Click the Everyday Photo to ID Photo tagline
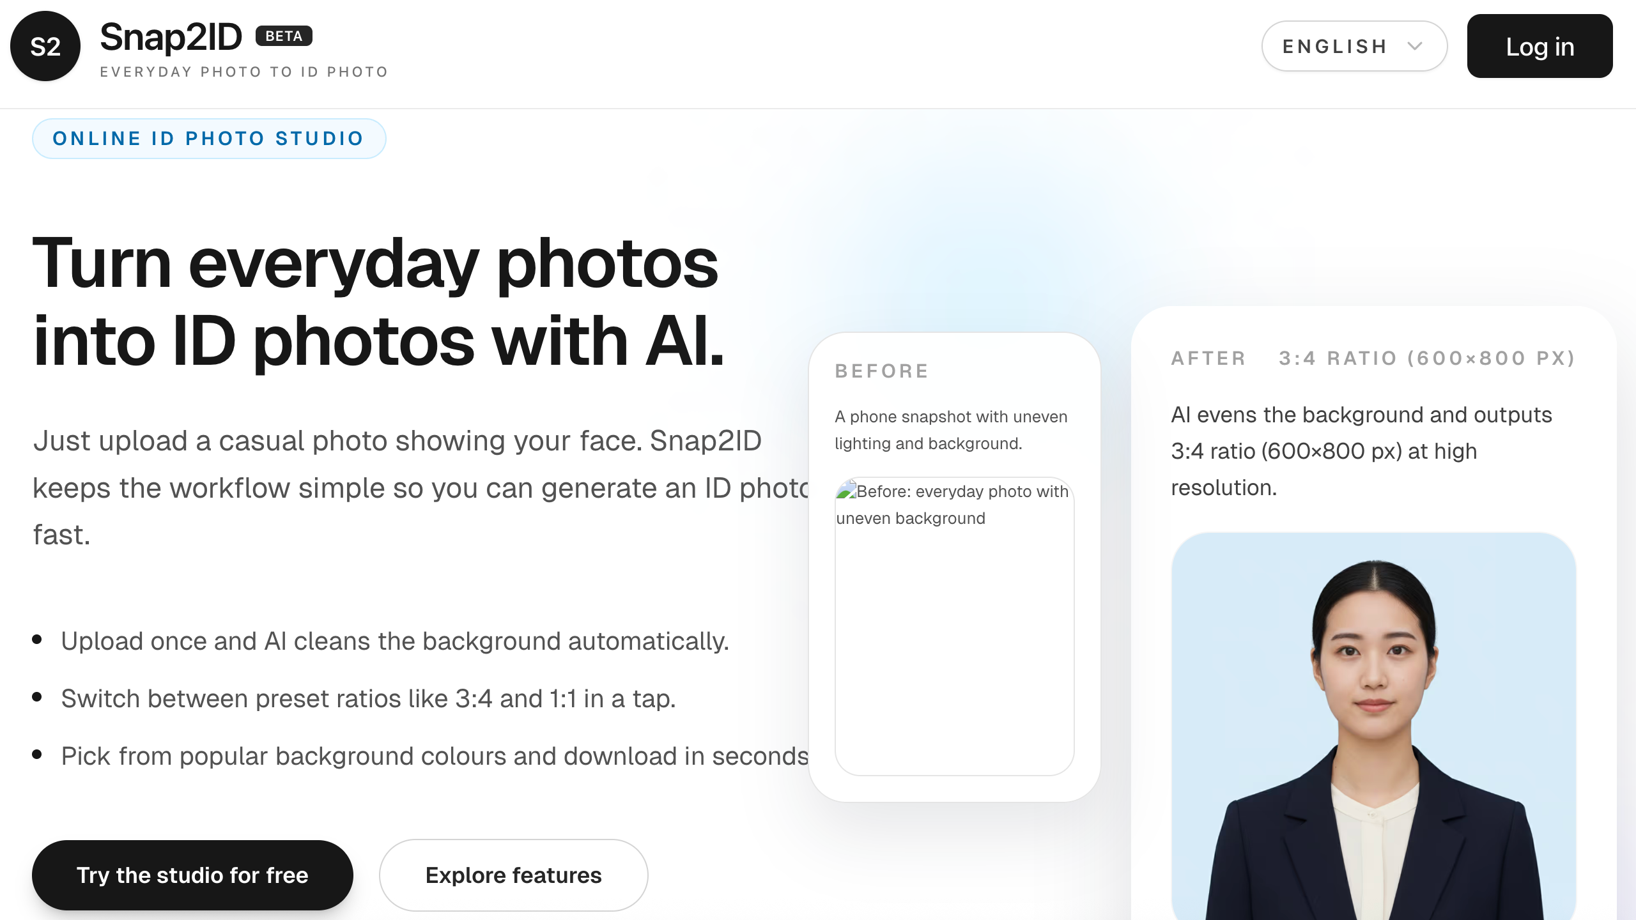The image size is (1636, 920). tap(244, 72)
